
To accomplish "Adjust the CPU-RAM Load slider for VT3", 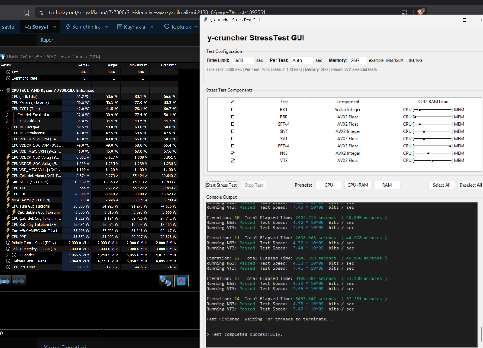I will pyautogui.click(x=433, y=161).
